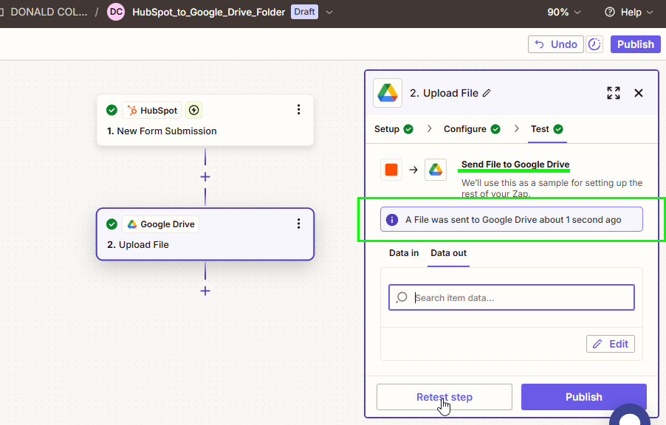This screenshot has width=666, height=425.
Task: Switch to the Configure tab
Action: click(472, 129)
